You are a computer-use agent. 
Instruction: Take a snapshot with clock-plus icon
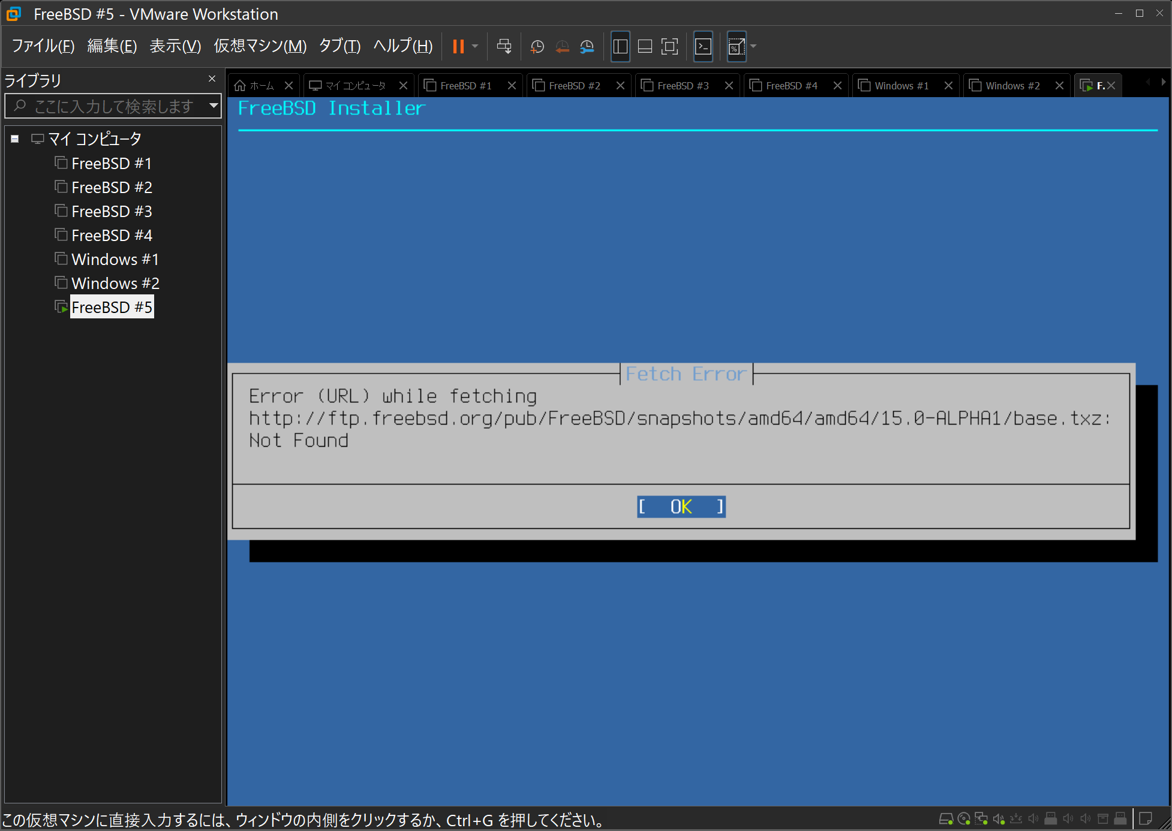(537, 46)
